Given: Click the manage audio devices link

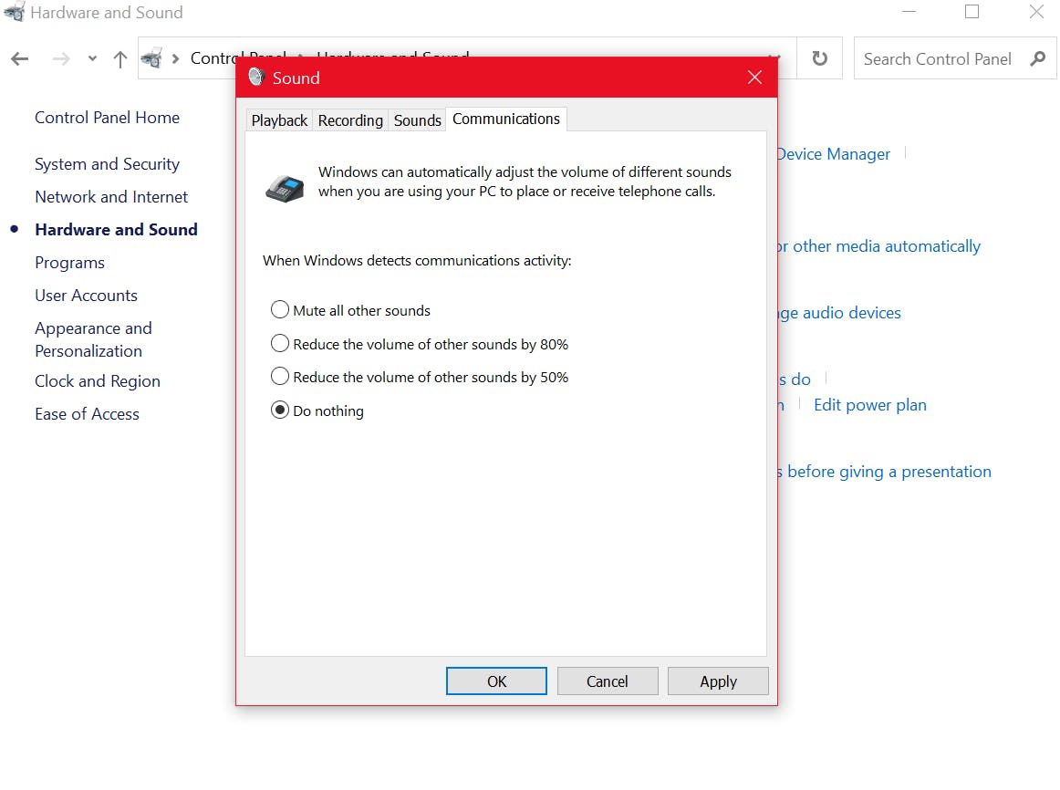Looking at the screenshot, I should point(839,313).
